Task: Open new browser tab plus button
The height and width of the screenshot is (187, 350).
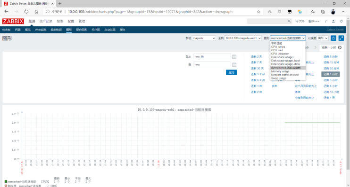Action: coord(59,4)
